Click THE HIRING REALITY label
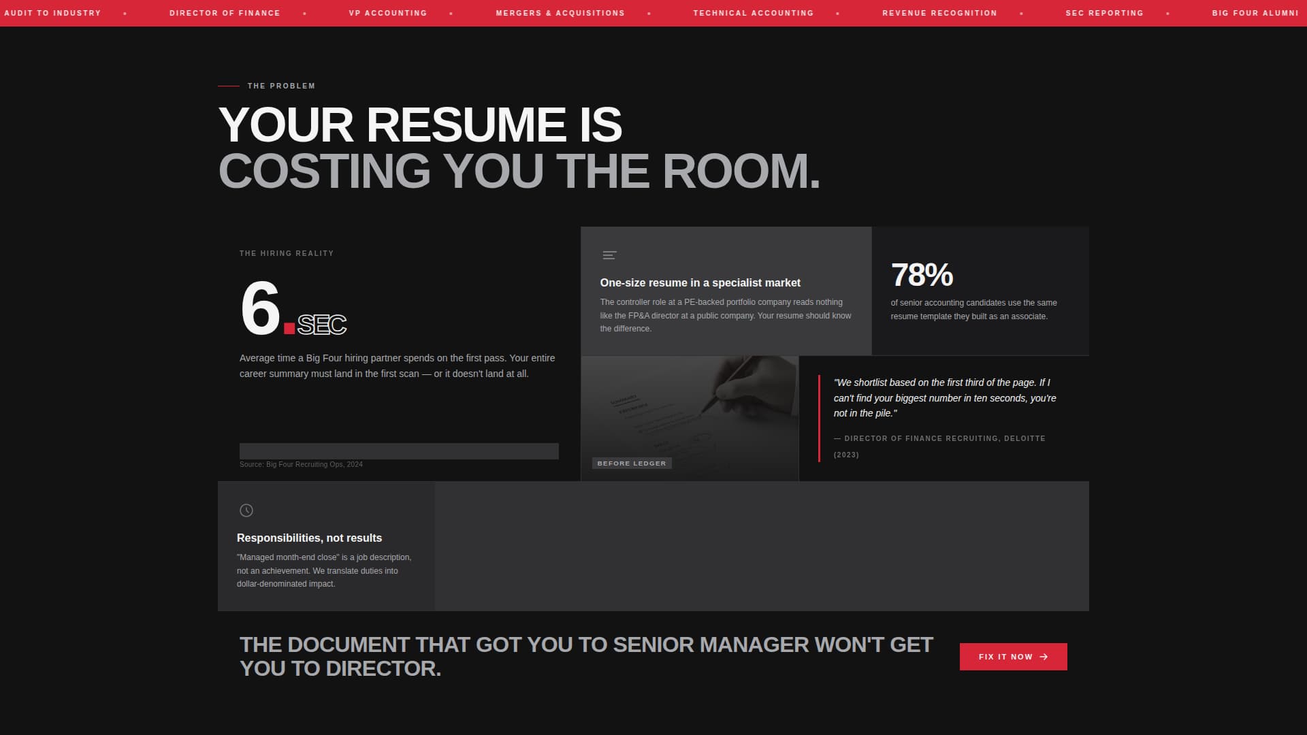Image resolution: width=1307 pixels, height=735 pixels. click(287, 253)
